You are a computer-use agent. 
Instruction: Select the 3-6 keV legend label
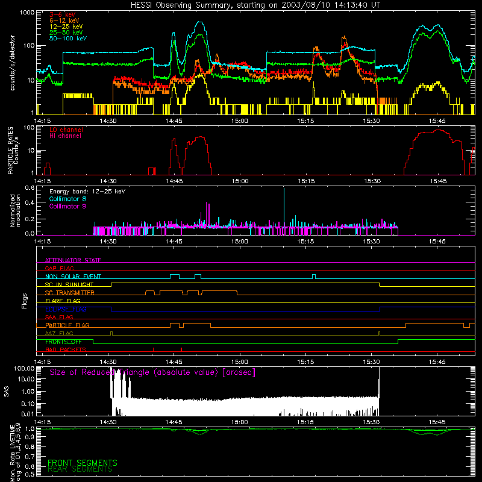(x=63, y=14)
